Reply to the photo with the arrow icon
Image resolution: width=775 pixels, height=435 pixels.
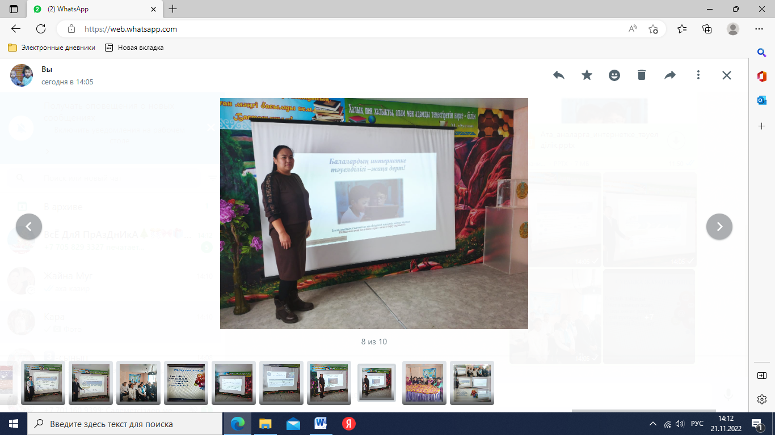pyautogui.click(x=559, y=75)
